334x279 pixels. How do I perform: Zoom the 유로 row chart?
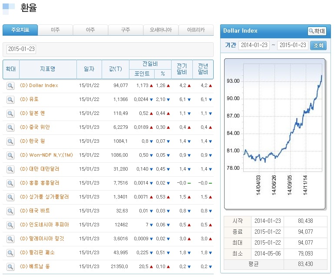pyautogui.click(x=10, y=100)
